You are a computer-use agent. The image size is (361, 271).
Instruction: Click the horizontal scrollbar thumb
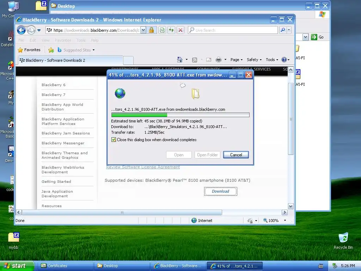[122, 212]
